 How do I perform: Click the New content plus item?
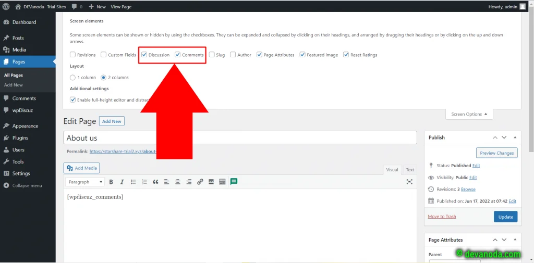pos(97,6)
